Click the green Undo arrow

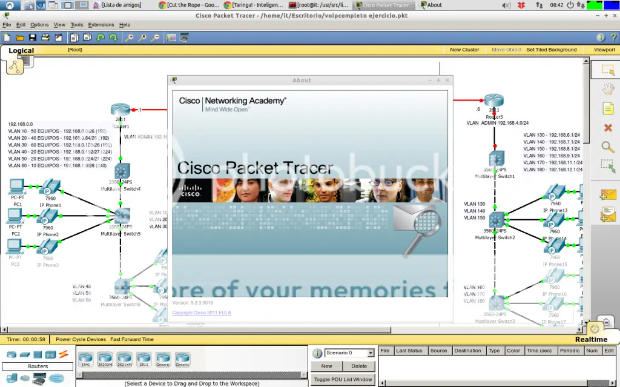tap(101, 38)
